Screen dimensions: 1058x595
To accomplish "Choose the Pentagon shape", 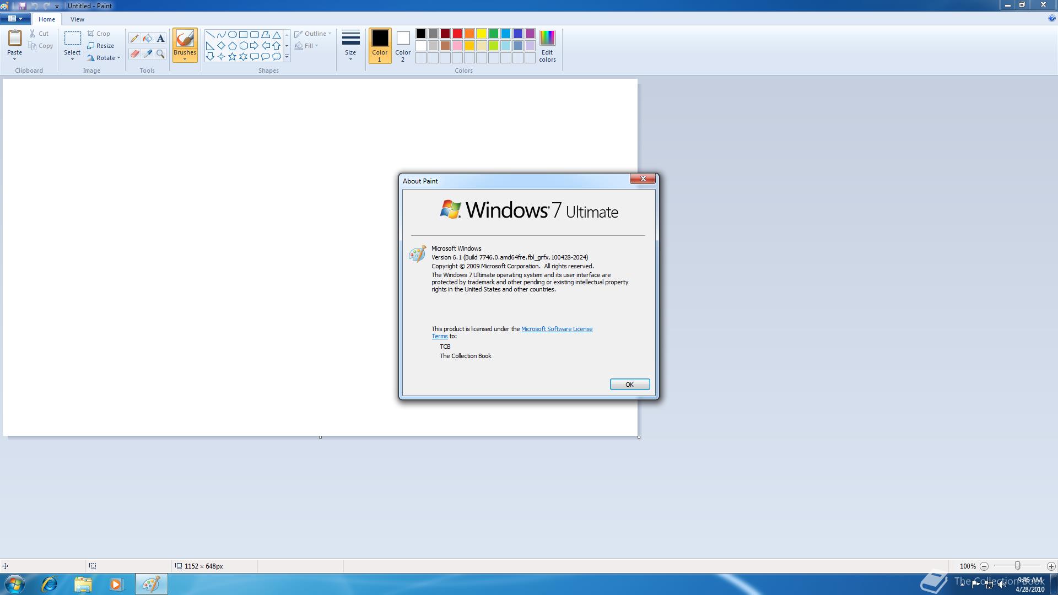I will coord(232,46).
